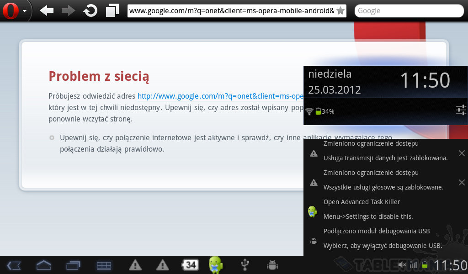Go back with the browser back arrow
The height and width of the screenshot is (274, 468).
[47, 11]
